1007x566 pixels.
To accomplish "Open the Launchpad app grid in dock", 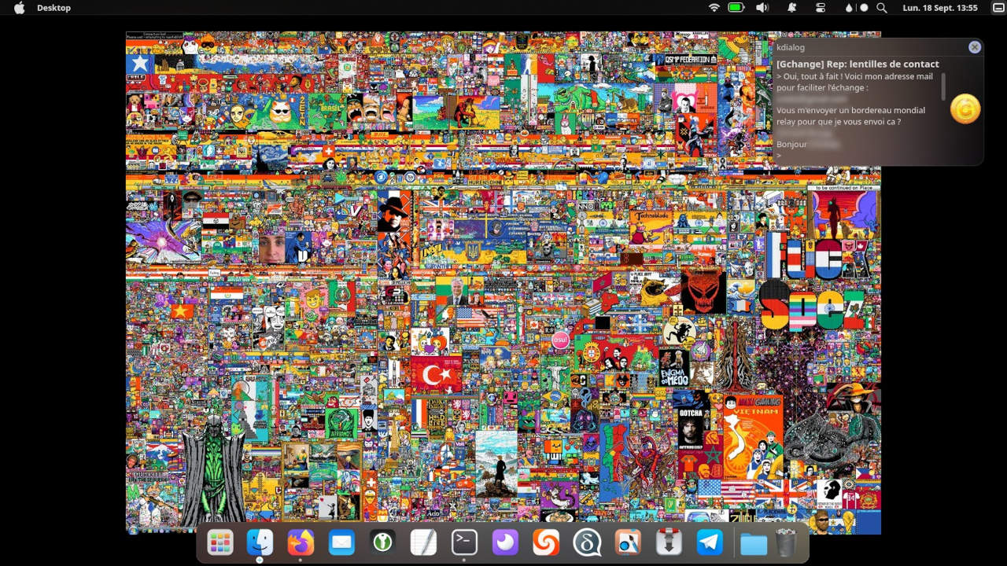I will 219,542.
